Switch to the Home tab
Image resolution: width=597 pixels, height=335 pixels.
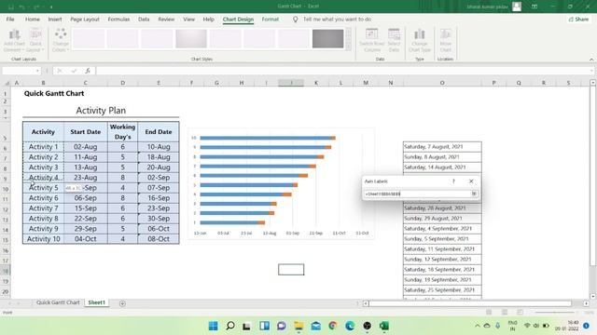(33, 19)
